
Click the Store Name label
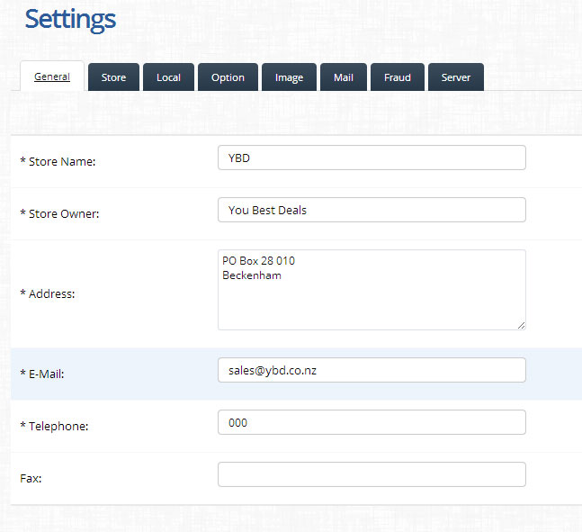click(58, 162)
